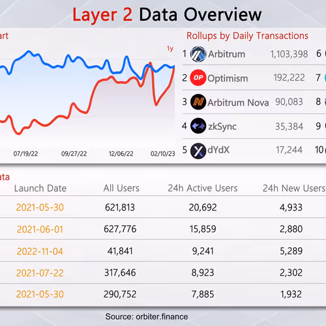This screenshot has width=326, height=326.
Task: Open the Arbitrum rollup name
Action: pos(226,54)
